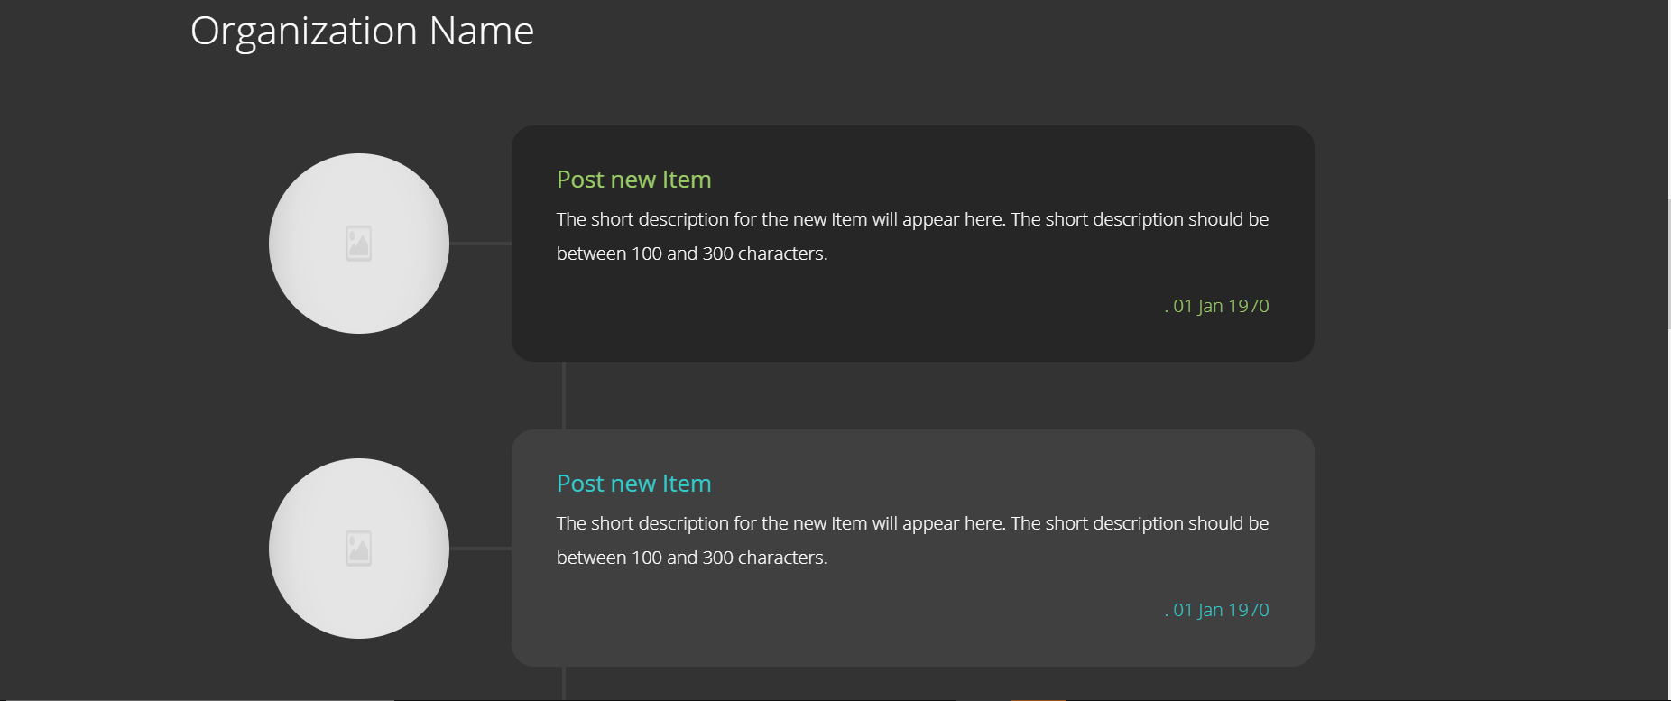Click the short description text in the second card
1671x701 pixels.
click(x=912, y=523)
